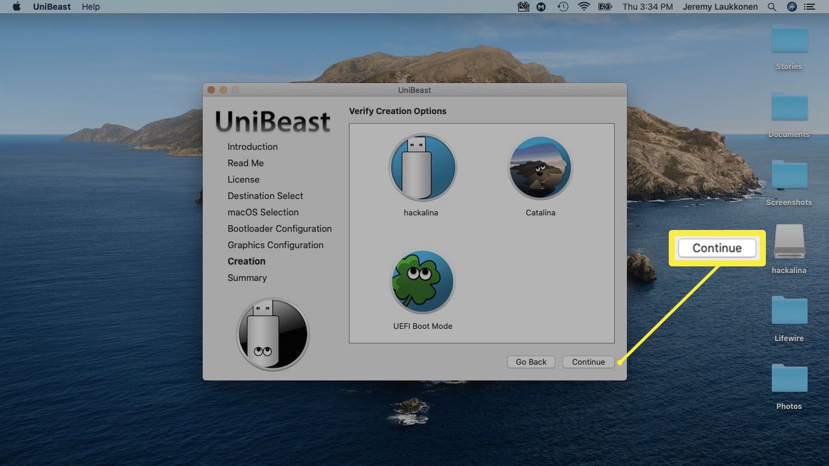Viewport: 829px width, 466px height.
Task: Click the UniBeast window title bar text
Action: click(x=414, y=90)
